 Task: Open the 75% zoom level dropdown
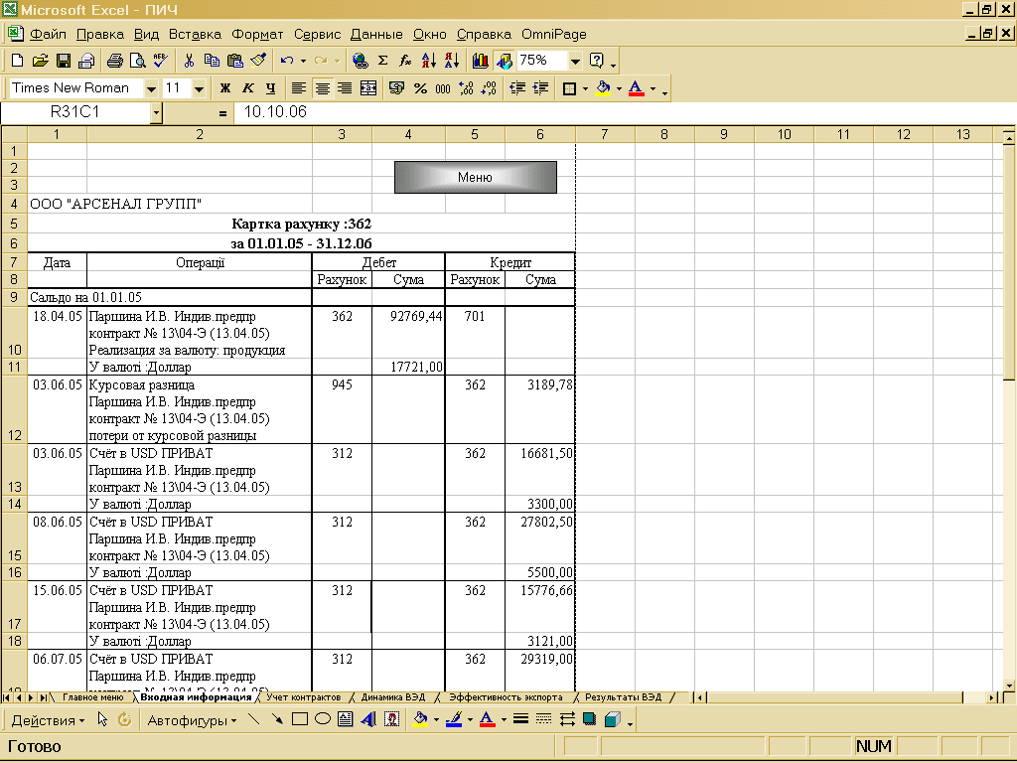click(575, 61)
